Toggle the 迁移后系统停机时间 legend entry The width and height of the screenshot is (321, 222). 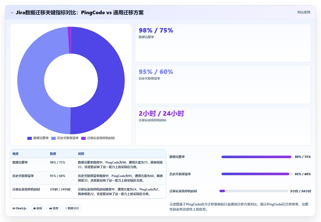[x=98, y=138]
